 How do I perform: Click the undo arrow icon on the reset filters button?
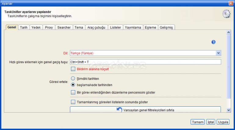[x=119, y=110]
